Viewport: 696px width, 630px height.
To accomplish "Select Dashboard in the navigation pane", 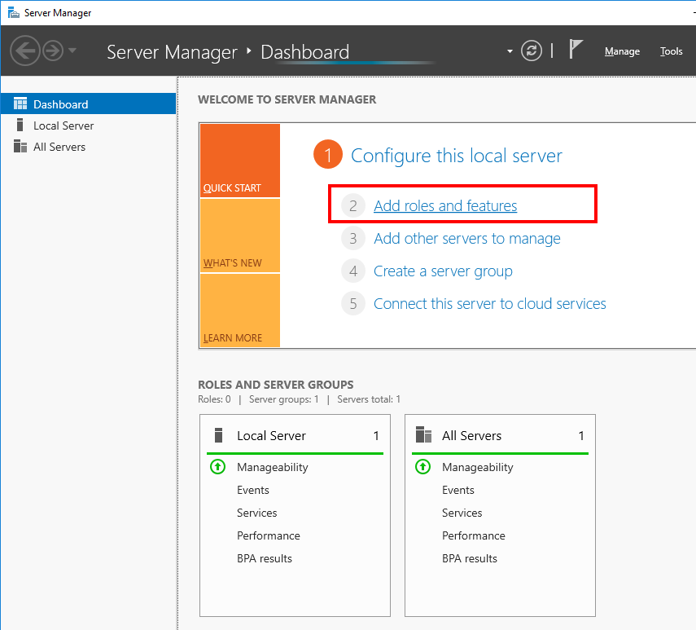I will pyautogui.click(x=89, y=104).
